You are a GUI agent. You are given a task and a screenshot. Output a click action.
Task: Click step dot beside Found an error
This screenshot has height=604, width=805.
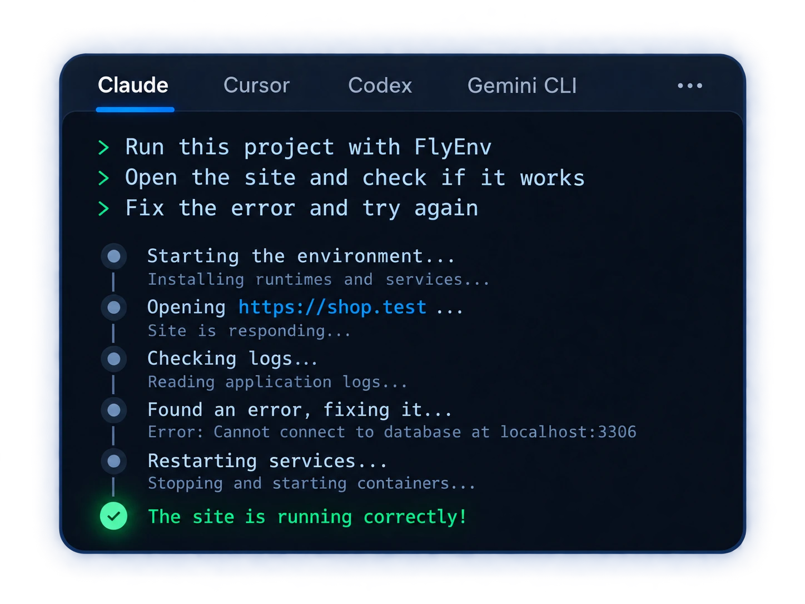click(x=114, y=410)
